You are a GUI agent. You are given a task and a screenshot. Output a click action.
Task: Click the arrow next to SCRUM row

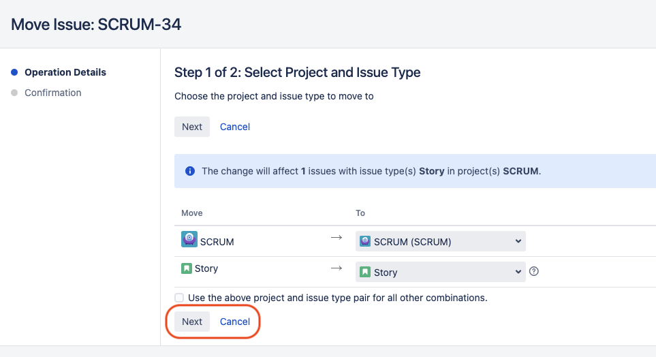(337, 238)
